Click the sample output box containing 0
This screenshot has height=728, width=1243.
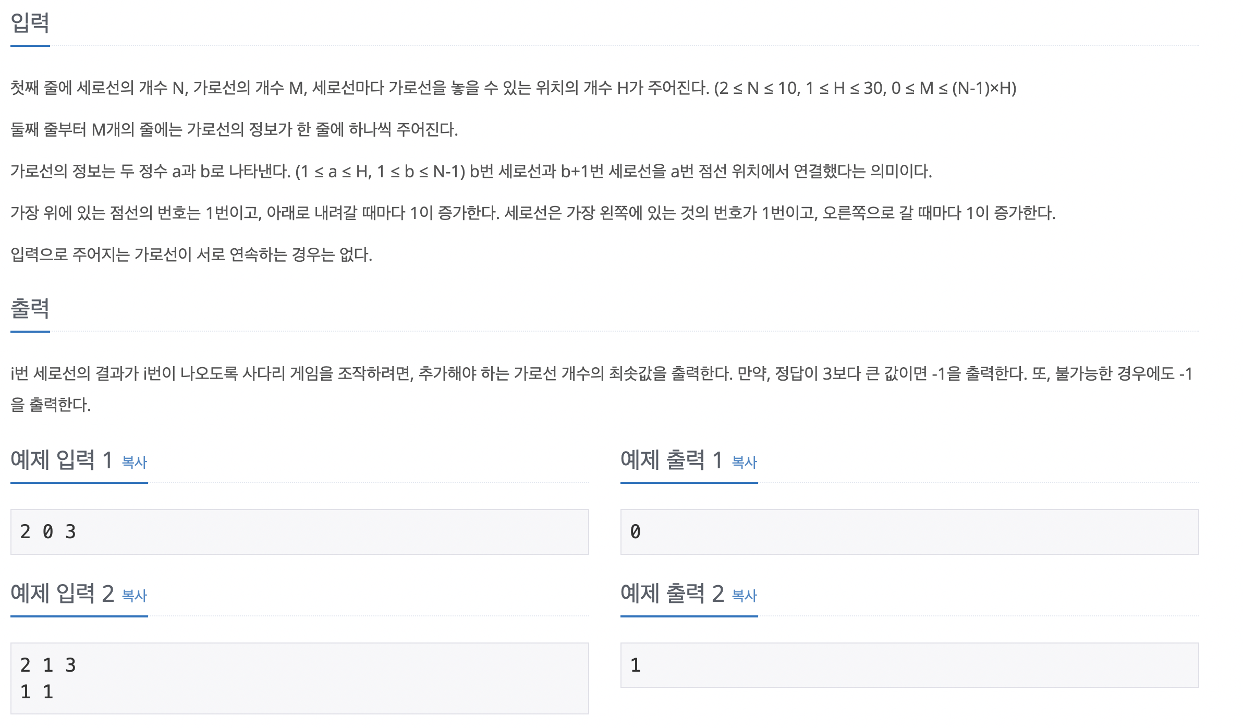pyautogui.click(x=910, y=532)
